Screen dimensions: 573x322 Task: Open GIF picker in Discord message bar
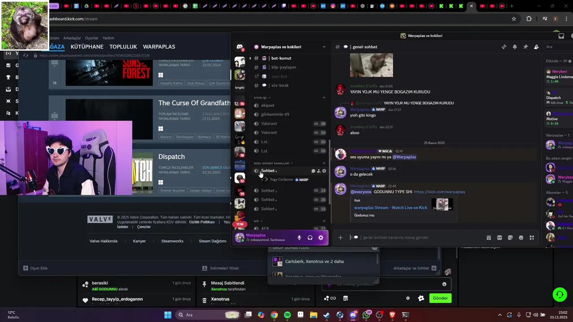[x=500, y=238]
